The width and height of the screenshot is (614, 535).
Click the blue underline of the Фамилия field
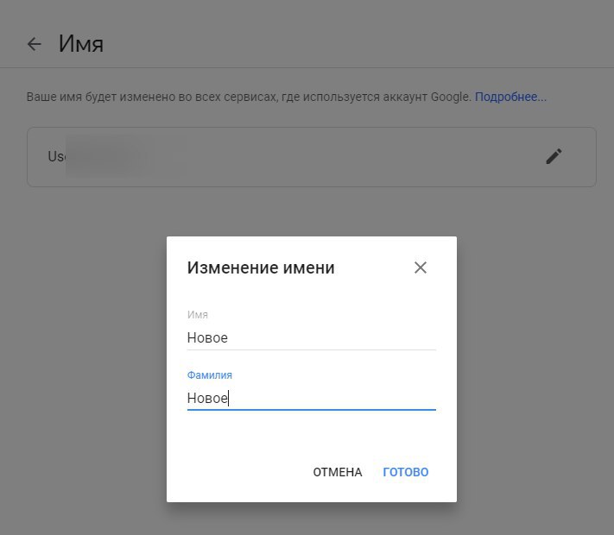pyautogui.click(x=311, y=410)
